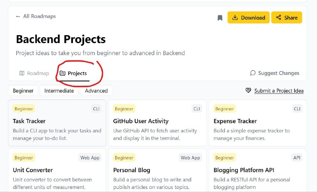This screenshot has height=192, width=317.
Task: Filter projects by Advanced level
Action: (x=96, y=90)
